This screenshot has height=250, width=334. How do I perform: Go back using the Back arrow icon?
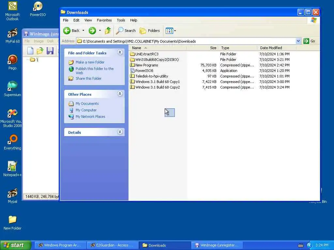67,31
